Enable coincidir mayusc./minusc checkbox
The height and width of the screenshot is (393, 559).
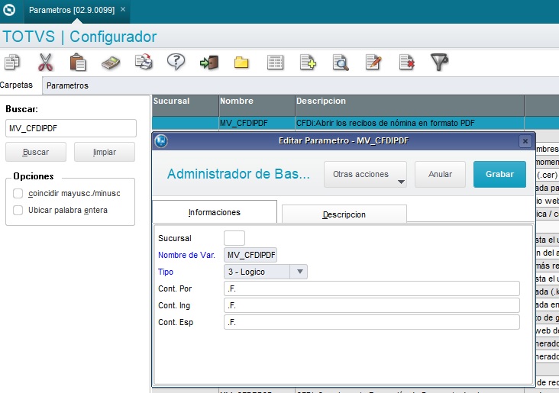click(x=18, y=194)
